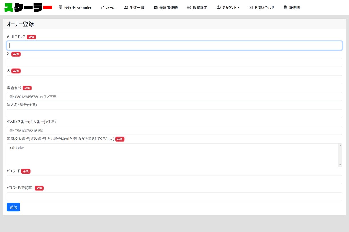The height and width of the screenshot is (232, 349).
Task: Click the 必須 badge next to 電話番号
Action: click(27, 88)
